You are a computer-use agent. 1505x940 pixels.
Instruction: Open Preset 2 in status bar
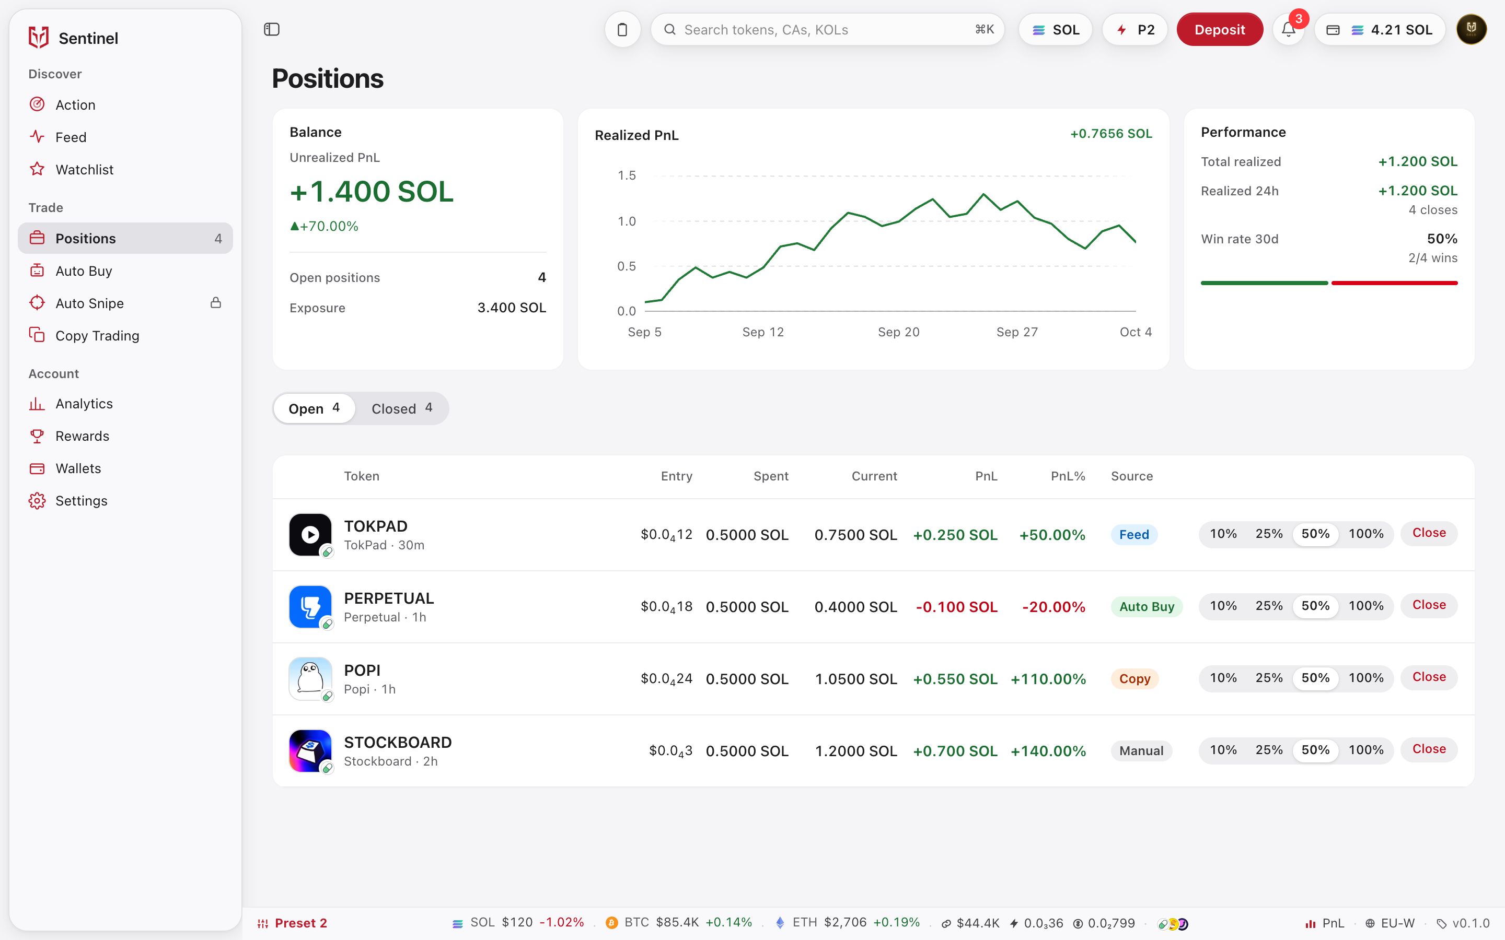(292, 923)
